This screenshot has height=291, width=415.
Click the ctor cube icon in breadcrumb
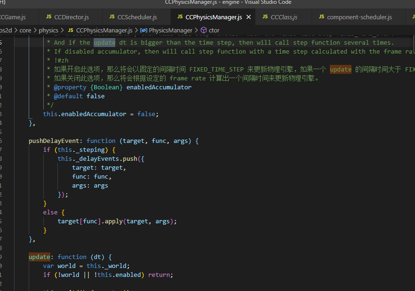pyautogui.click(x=204, y=30)
